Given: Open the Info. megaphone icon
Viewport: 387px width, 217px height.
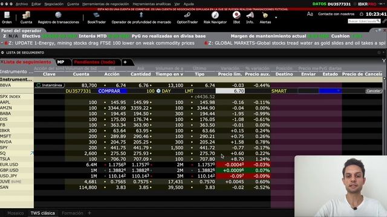Looking at the screenshot, I should click(x=250, y=17).
